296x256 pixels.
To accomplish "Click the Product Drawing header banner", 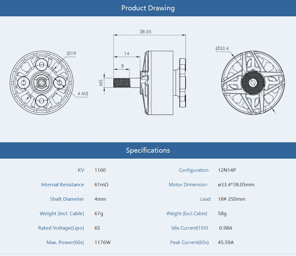I will coord(148,8).
